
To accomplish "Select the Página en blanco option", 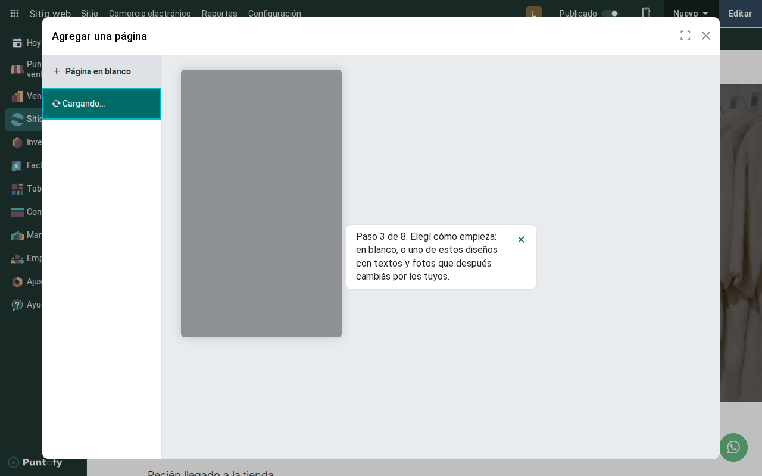I will [x=102, y=71].
